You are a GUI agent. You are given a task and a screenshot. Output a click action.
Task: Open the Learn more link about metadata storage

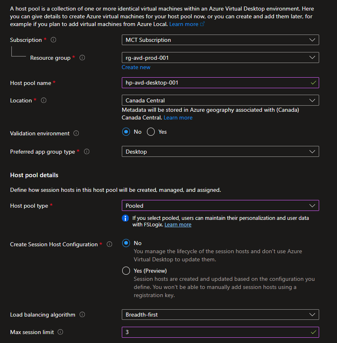point(178,118)
